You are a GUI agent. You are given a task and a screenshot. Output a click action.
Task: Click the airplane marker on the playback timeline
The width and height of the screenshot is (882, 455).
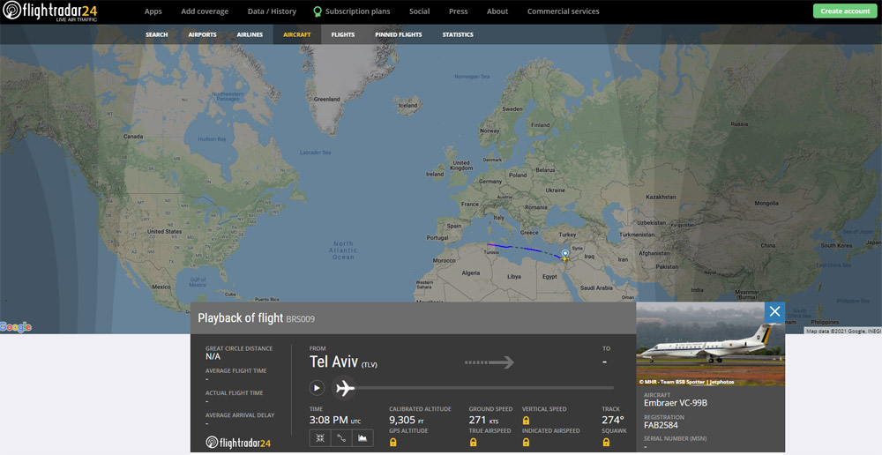345,388
